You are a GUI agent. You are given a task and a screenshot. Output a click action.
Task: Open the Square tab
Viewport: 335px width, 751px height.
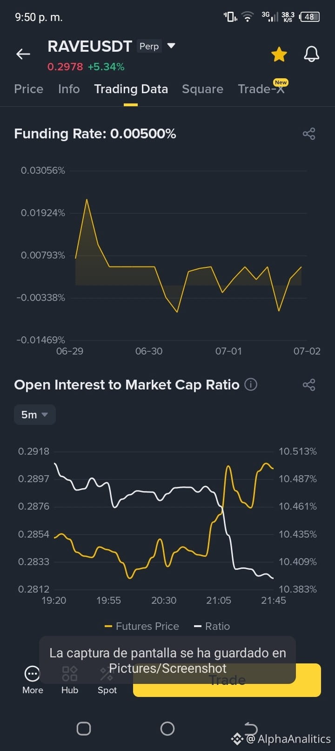(202, 89)
